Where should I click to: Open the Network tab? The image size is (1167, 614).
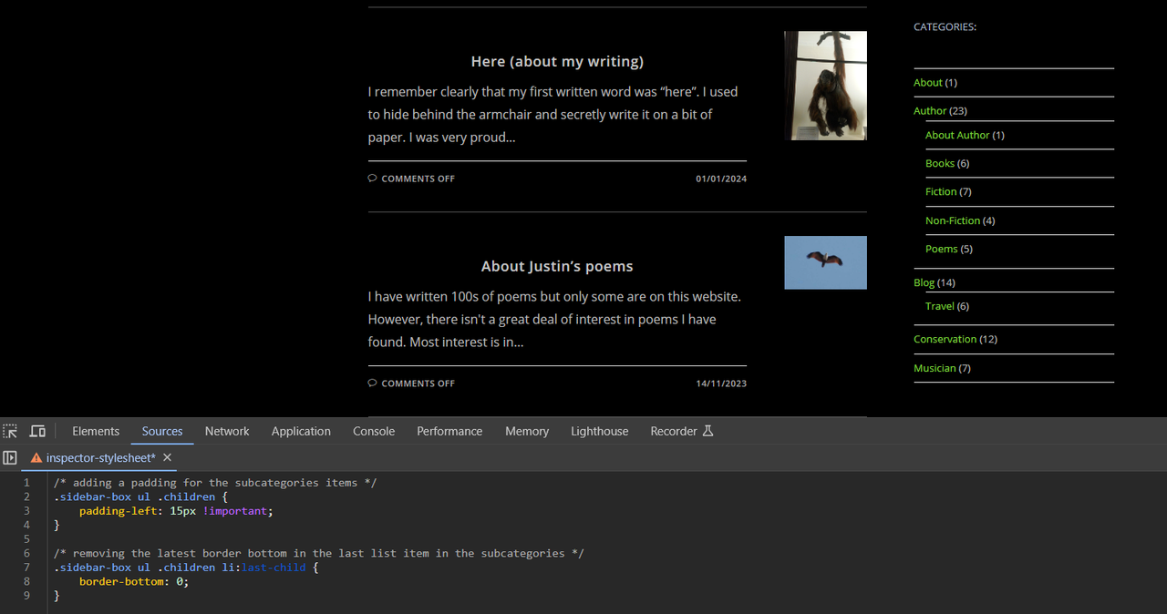pos(227,431)
